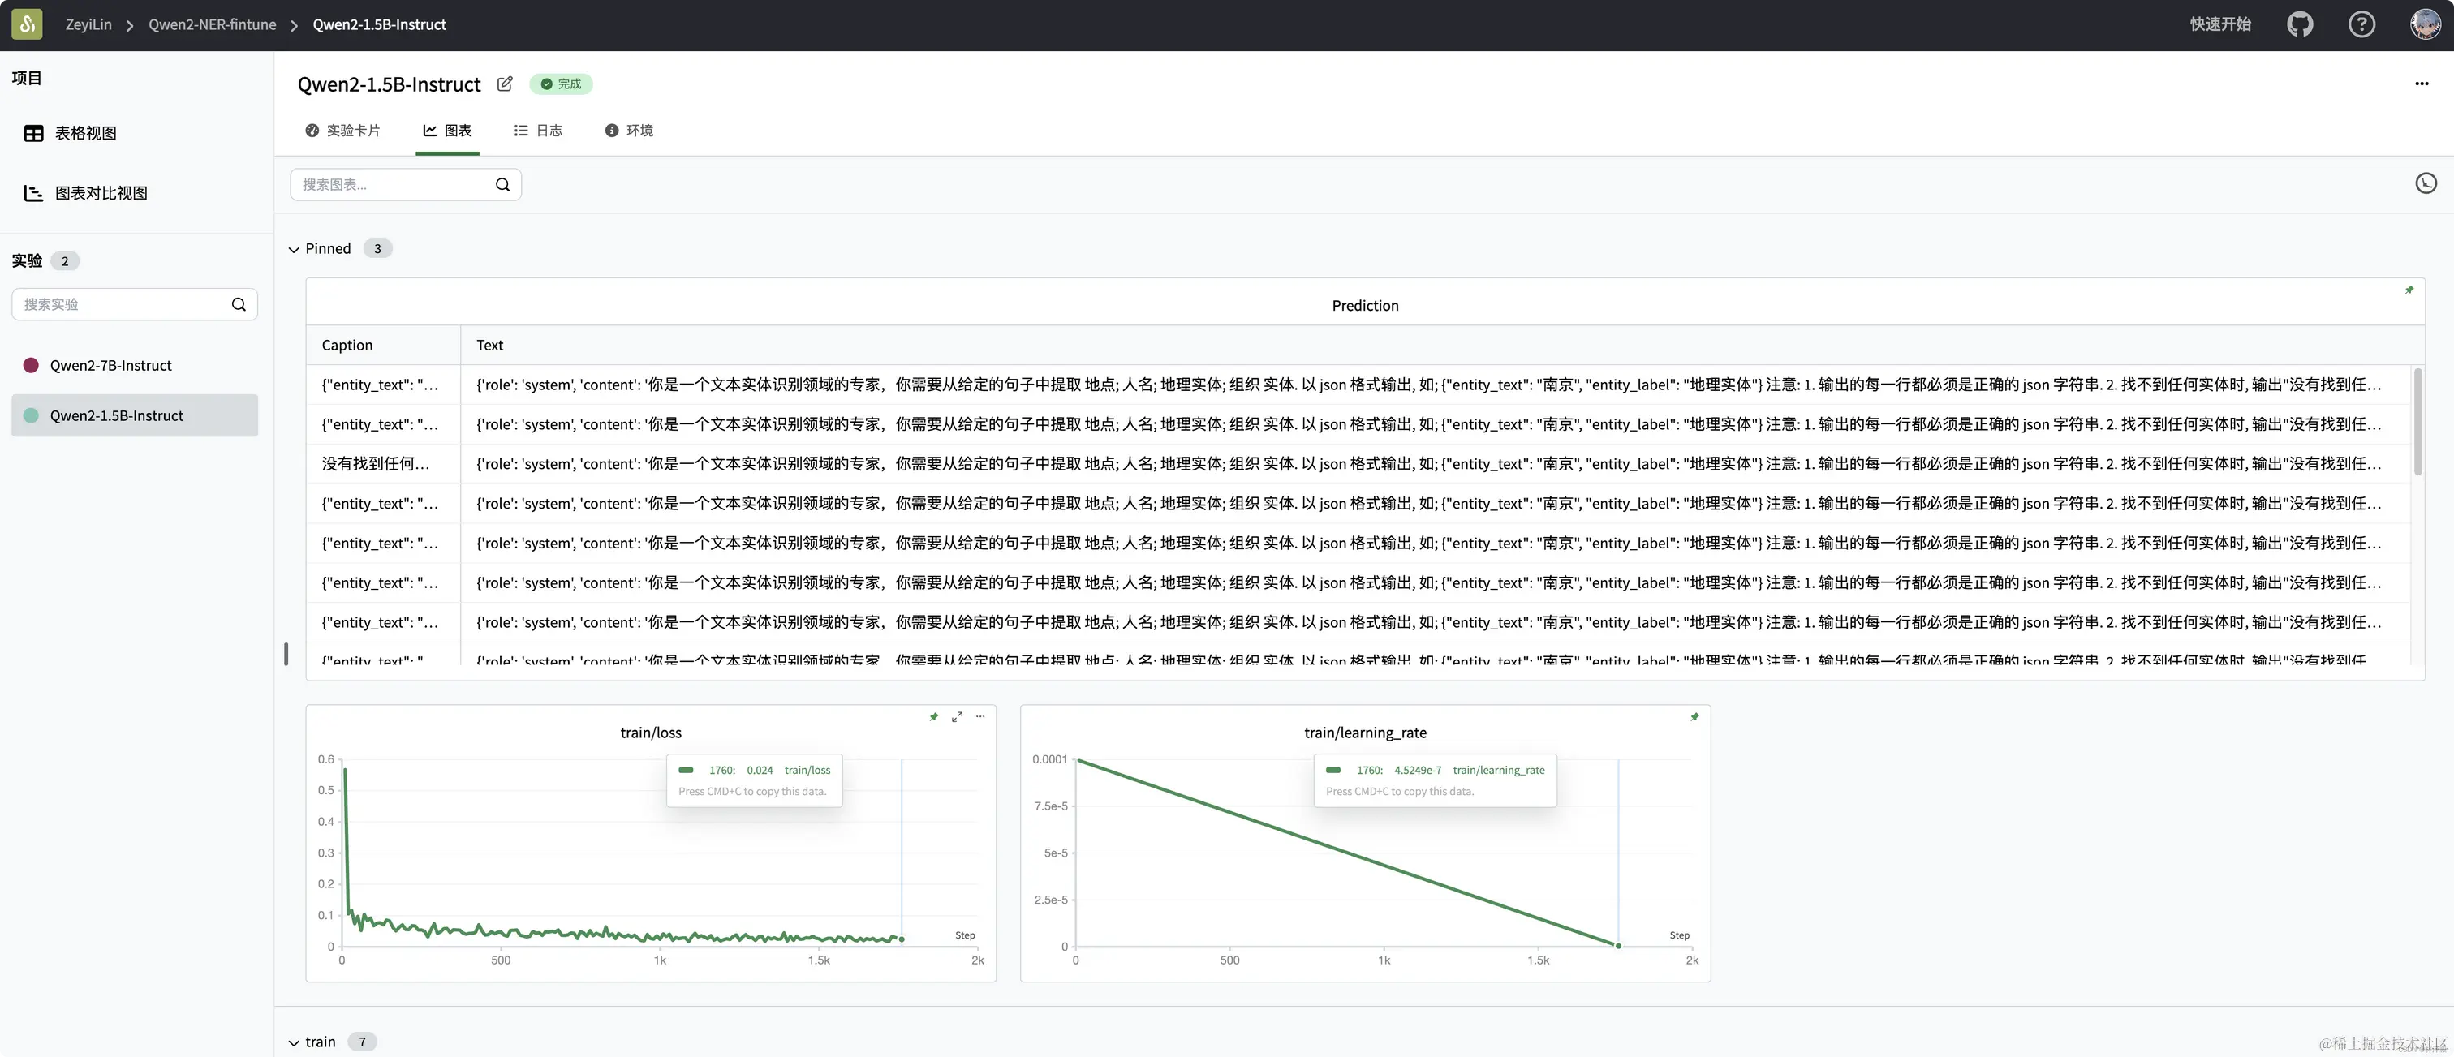This screenshot has height=1057, width=2454.
Task: Click the SwanLab logo icon
Action: click(x=27, y=25)
